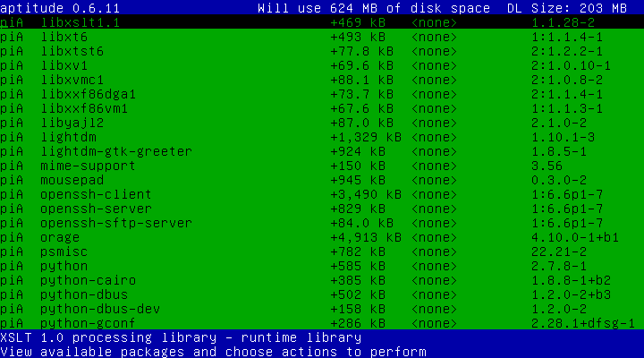The image size is (644, 358).
Task: Click the 'piA' state flags beside libxv1
Action: pyautogui.click(x=12, y=65)
